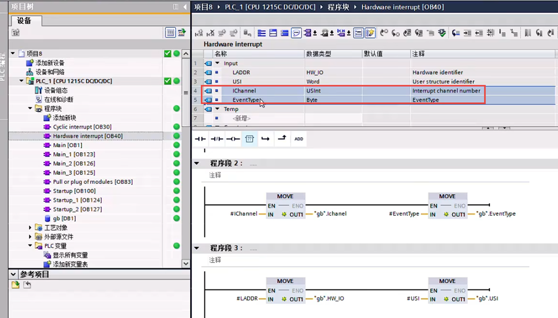
Task: Expand the 工艺对象 folder
Action: tap(31, 228)
